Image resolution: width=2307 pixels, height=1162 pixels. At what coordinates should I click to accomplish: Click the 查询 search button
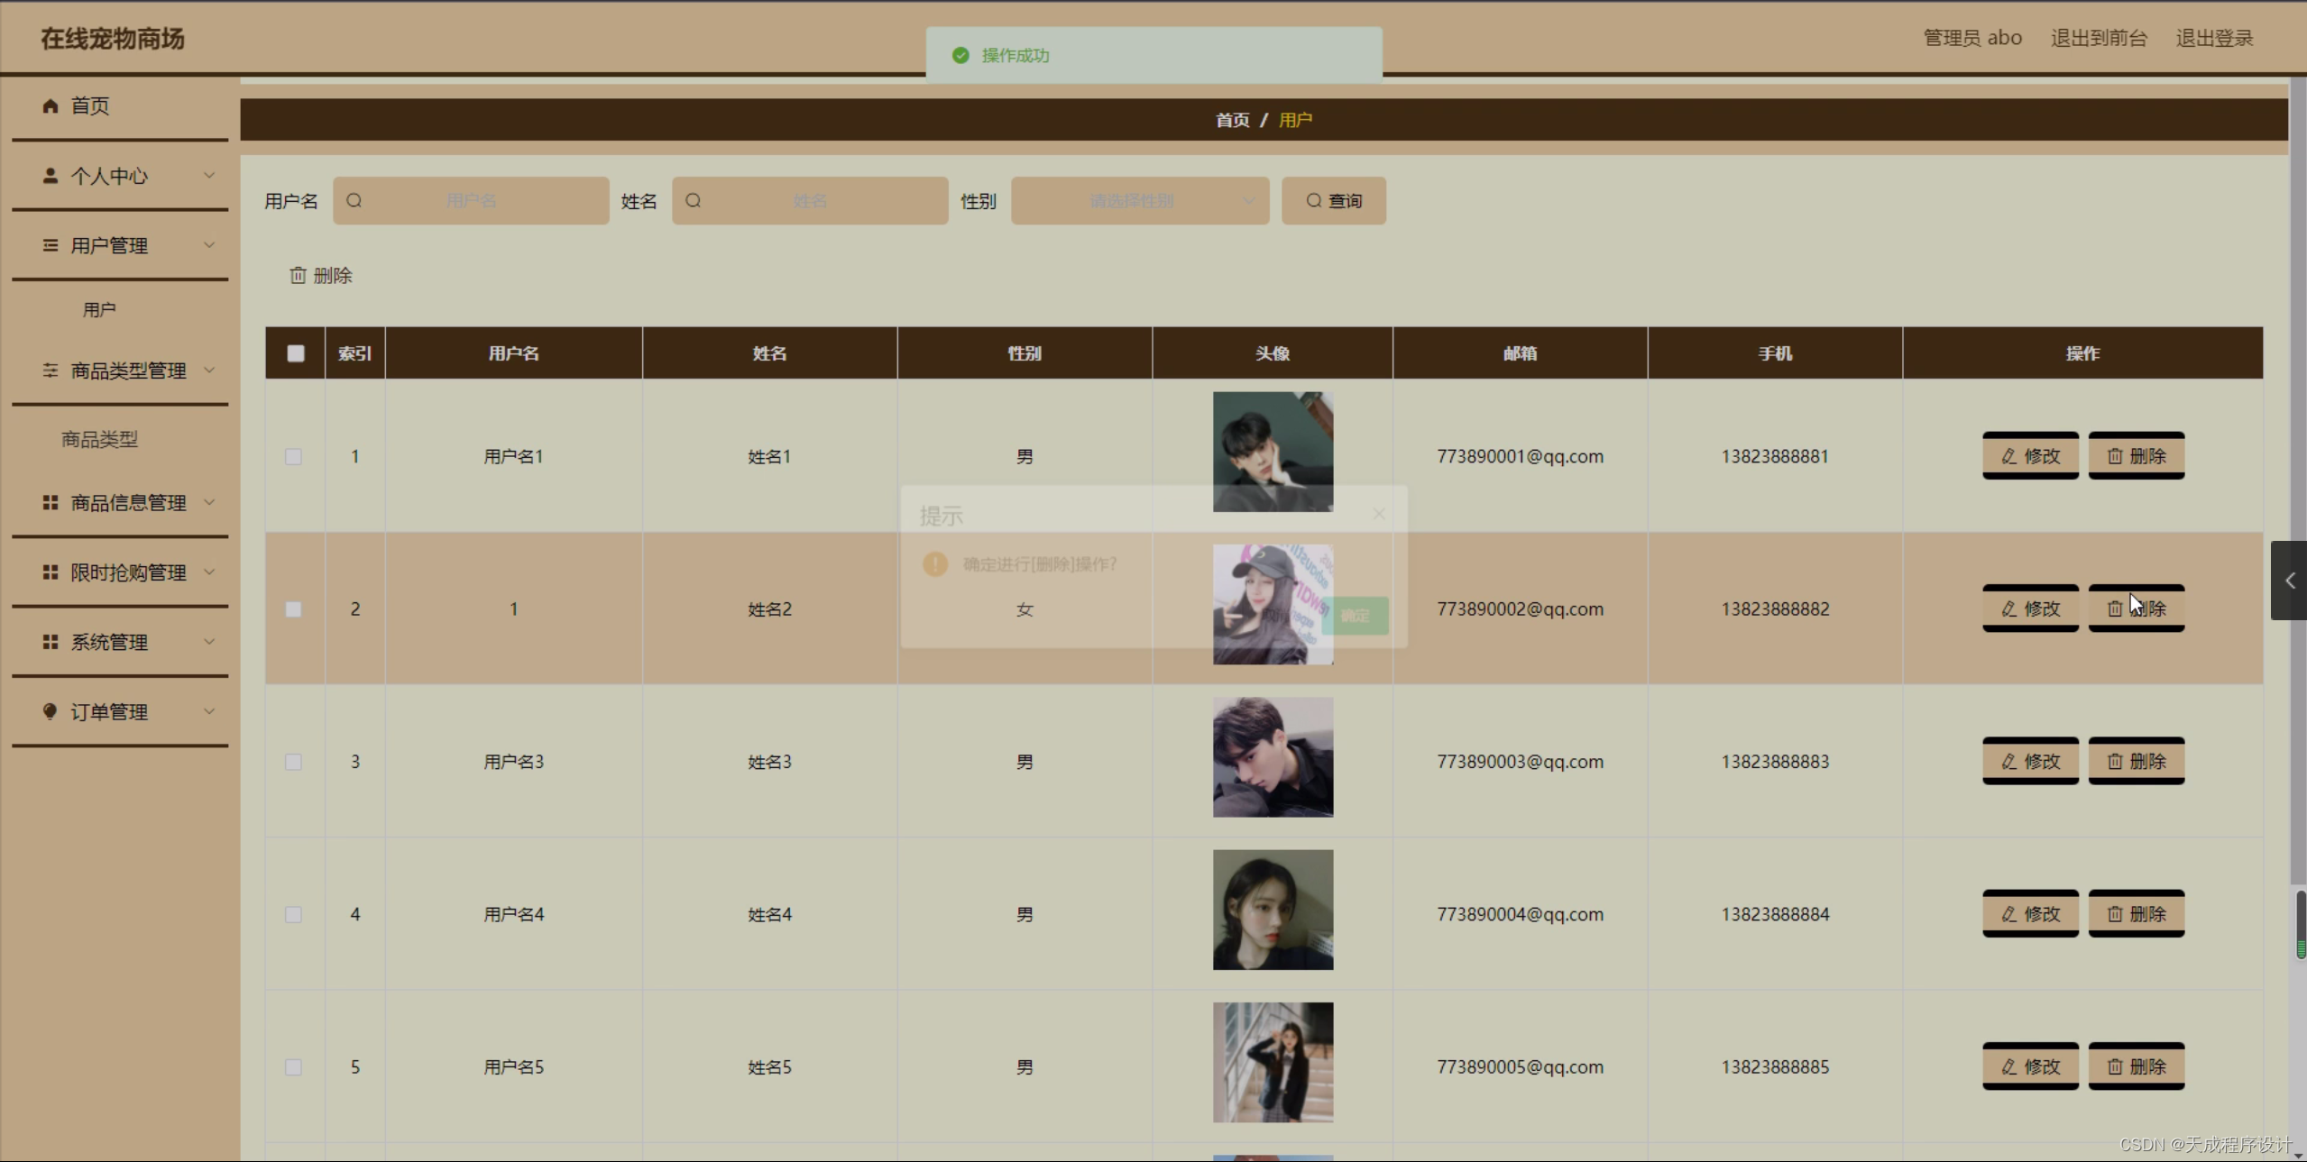(1333, 200)
